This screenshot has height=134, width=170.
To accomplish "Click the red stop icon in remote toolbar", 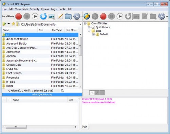I will 103,16.
